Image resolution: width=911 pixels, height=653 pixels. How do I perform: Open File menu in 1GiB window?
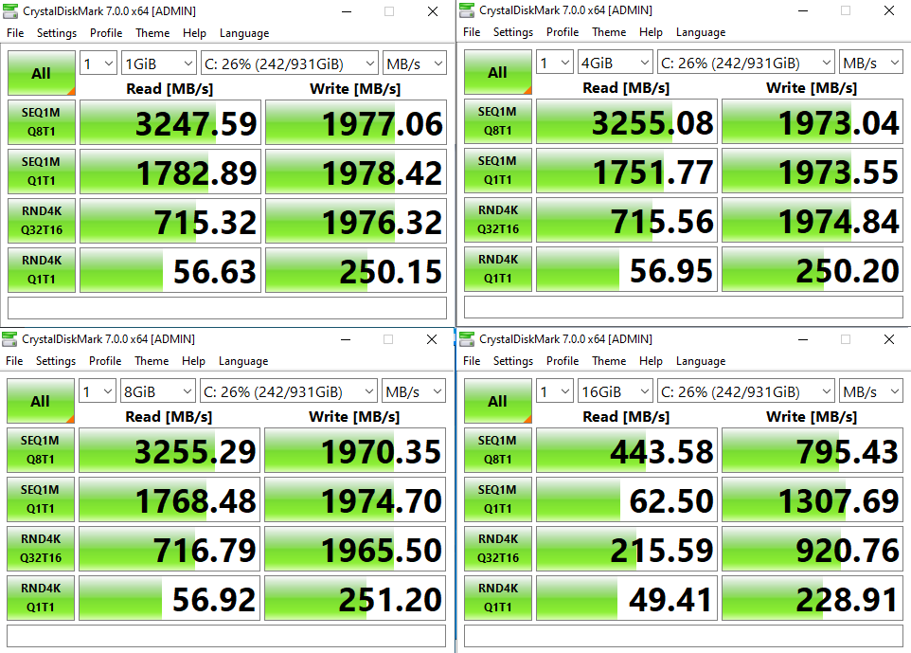[x=15, y=33]
